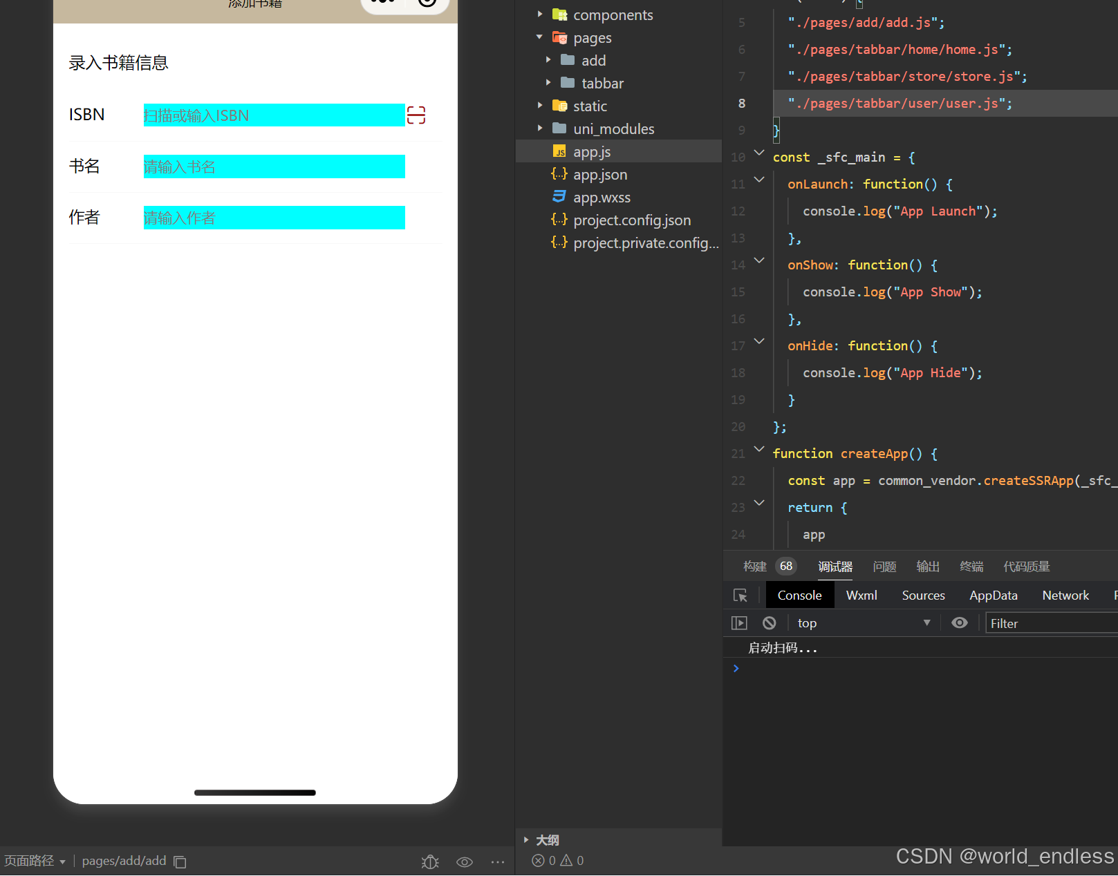Fold createApp function at line 21

point(759,449)
